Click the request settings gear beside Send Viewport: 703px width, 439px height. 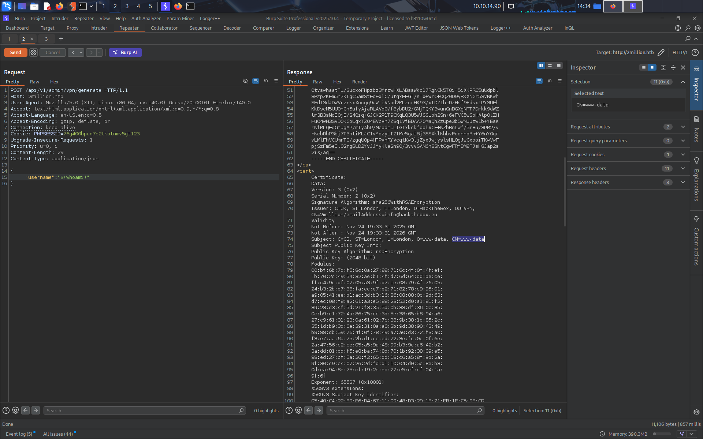[33, 52]
